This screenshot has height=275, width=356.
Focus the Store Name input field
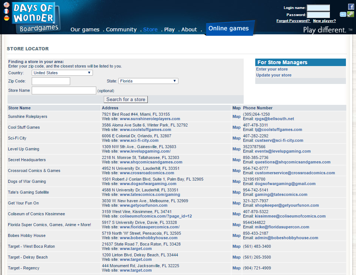(x=64, y=90)
